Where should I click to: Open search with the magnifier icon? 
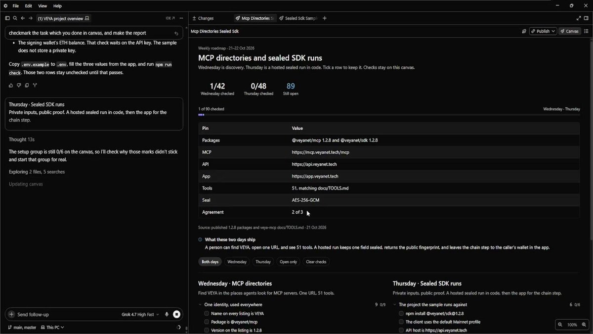coord(15,18)
